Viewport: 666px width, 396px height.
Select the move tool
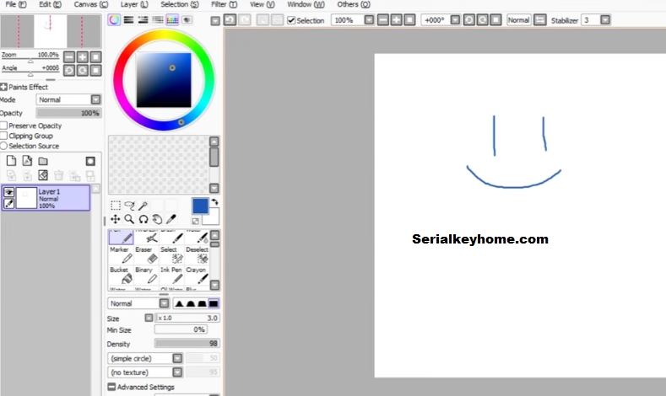(115, 219)
